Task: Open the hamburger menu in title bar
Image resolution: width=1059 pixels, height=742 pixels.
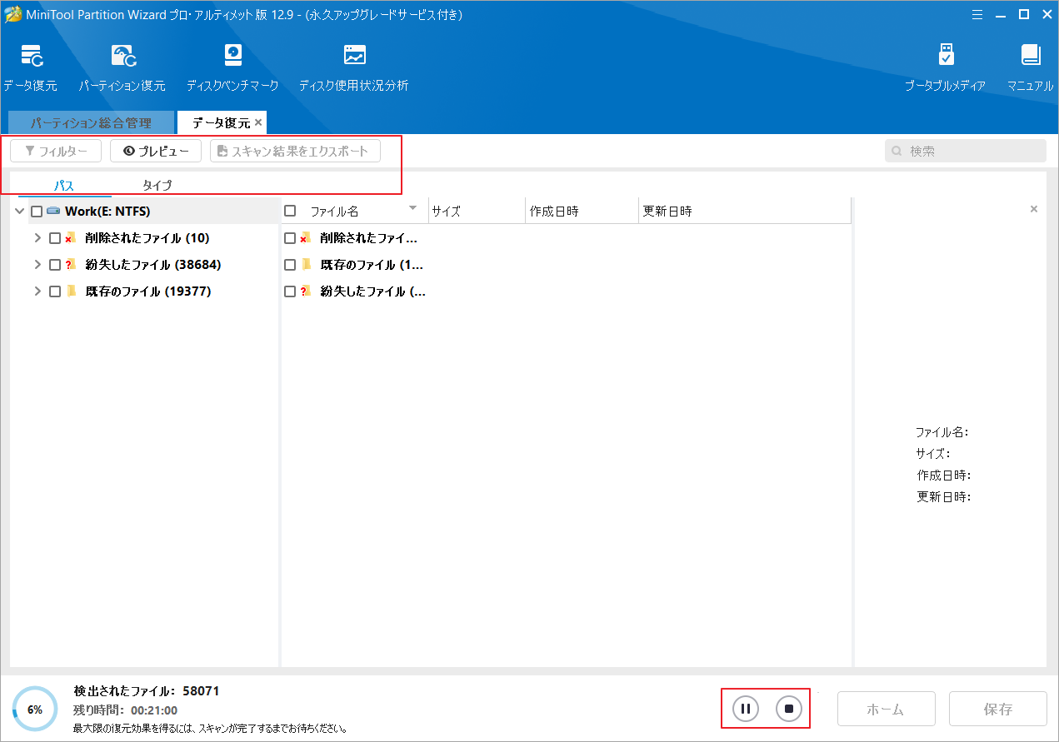Action: pos(977,14)
